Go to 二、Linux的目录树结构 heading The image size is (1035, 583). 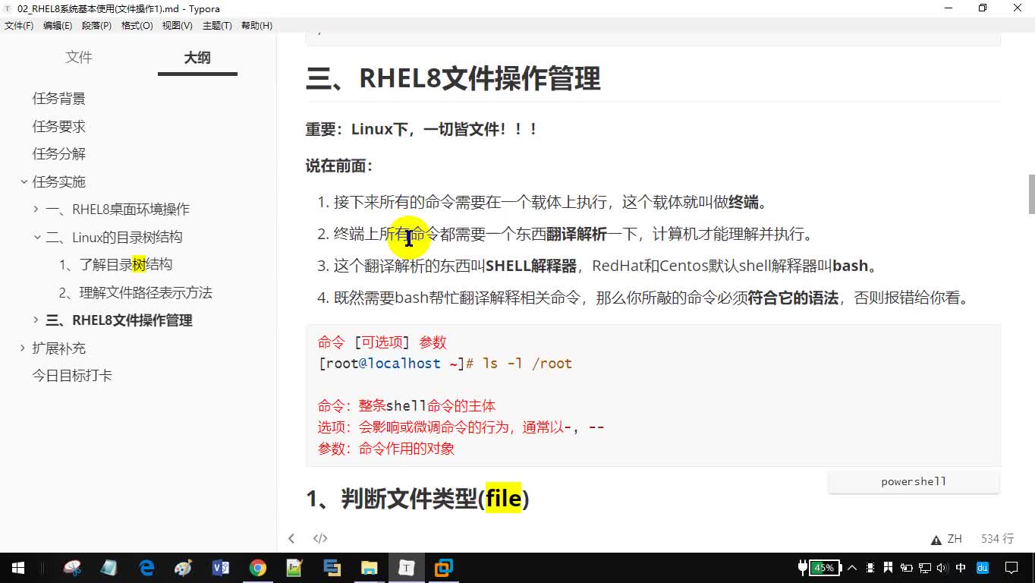(114, 238)
